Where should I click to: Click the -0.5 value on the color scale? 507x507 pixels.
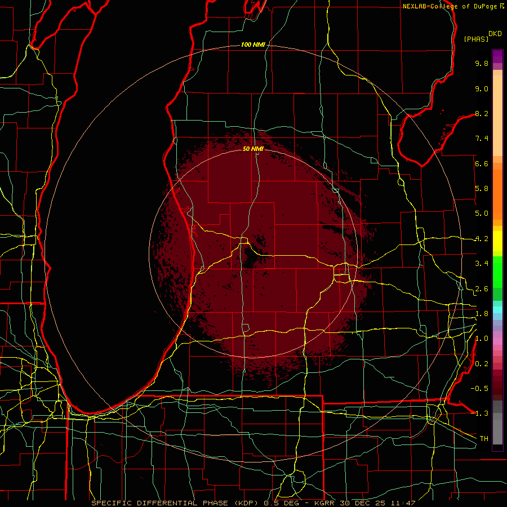[479, 389]
